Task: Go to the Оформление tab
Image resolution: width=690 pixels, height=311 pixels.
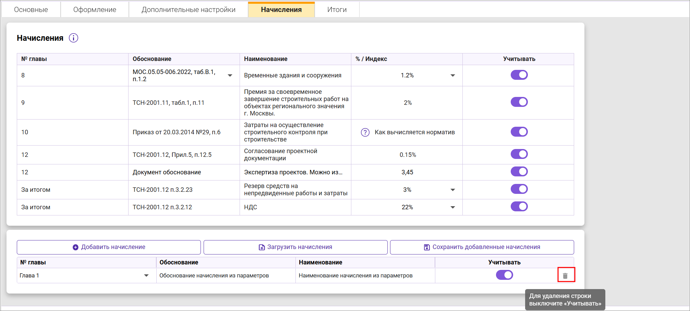Action: click(95, 10)
